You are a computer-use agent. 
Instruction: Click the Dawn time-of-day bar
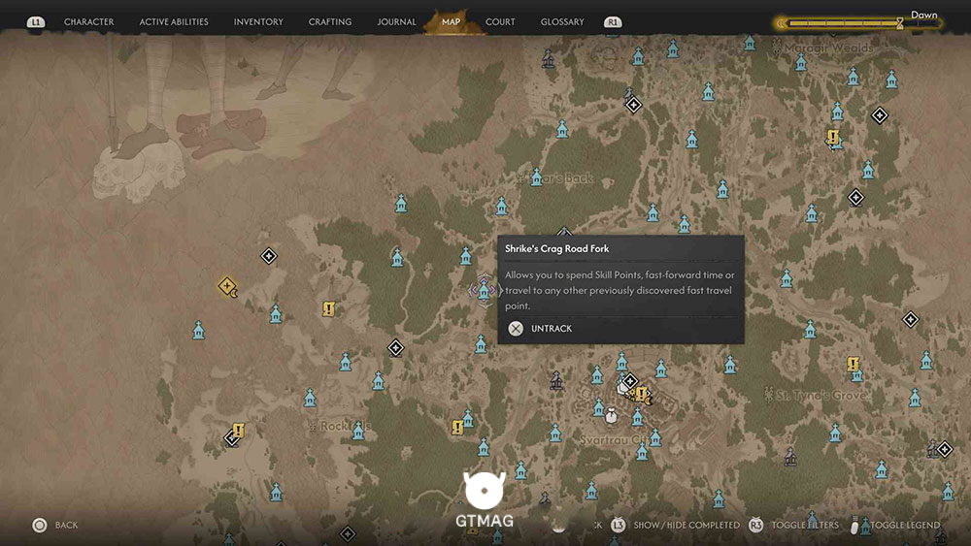pyautogui.click(x=858, y=23)
